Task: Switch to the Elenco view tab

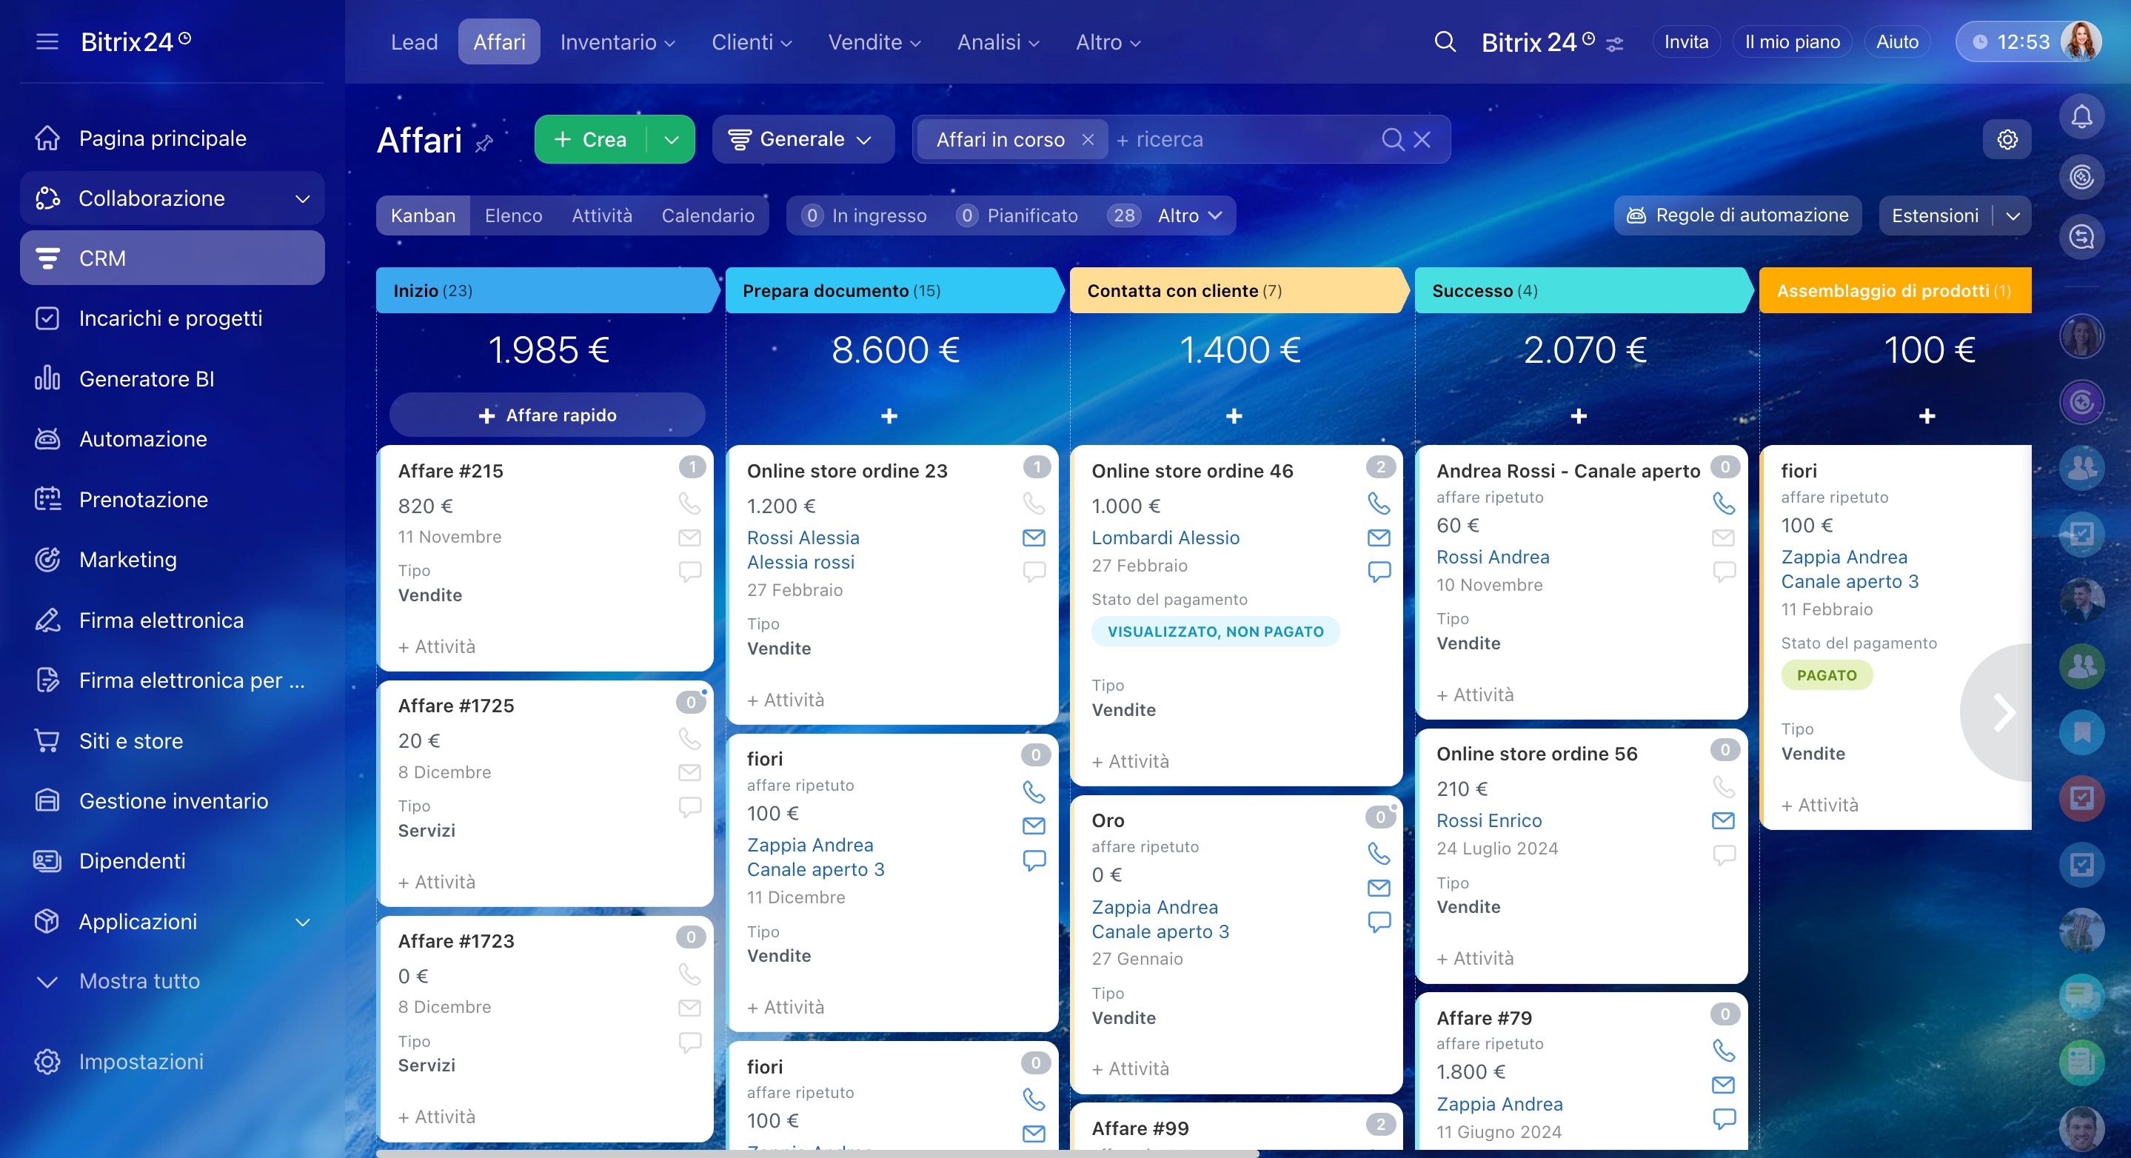Action: (513, 215)
